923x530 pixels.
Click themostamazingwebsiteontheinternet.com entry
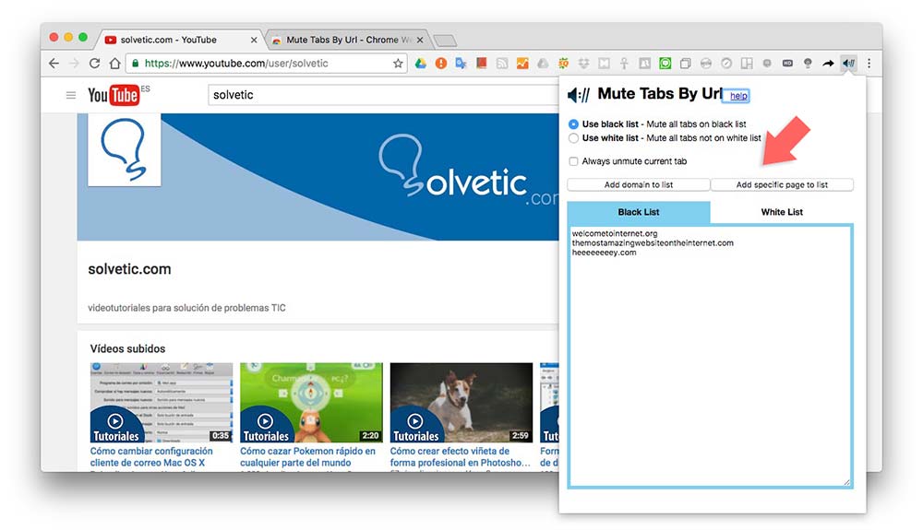(x=653, y=242)
